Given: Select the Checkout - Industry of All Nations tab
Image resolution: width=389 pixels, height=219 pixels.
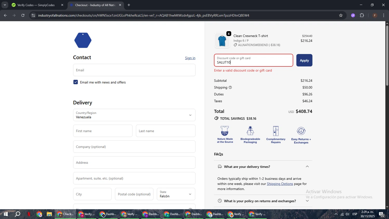Looking at the screenshot, I should coord(95,5).
